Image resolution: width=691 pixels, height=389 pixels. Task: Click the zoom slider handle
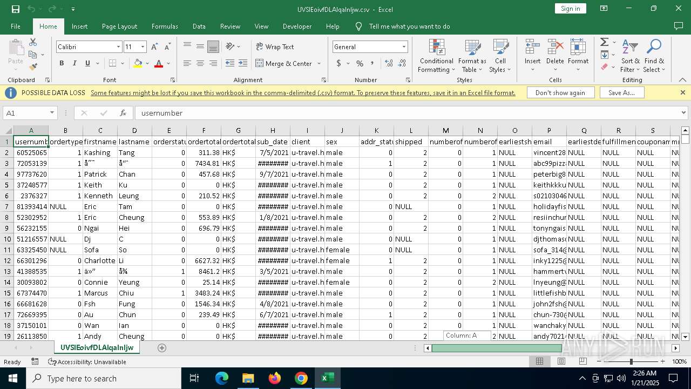pyautogui.click(x=631, y=361)
